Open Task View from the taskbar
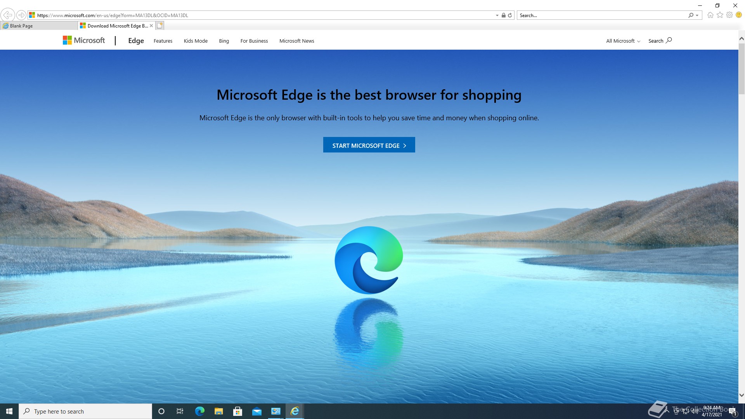The width and height of the screenshot is (745, 419). (x=180, y=411)
